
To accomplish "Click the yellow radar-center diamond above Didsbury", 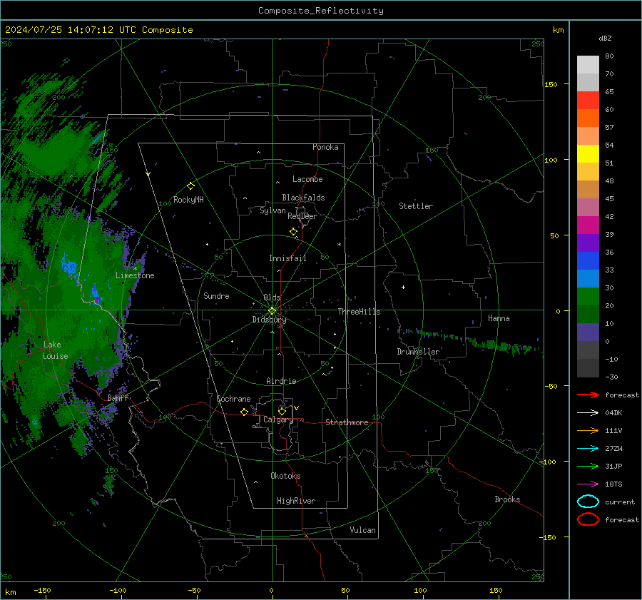I will 272,310.
